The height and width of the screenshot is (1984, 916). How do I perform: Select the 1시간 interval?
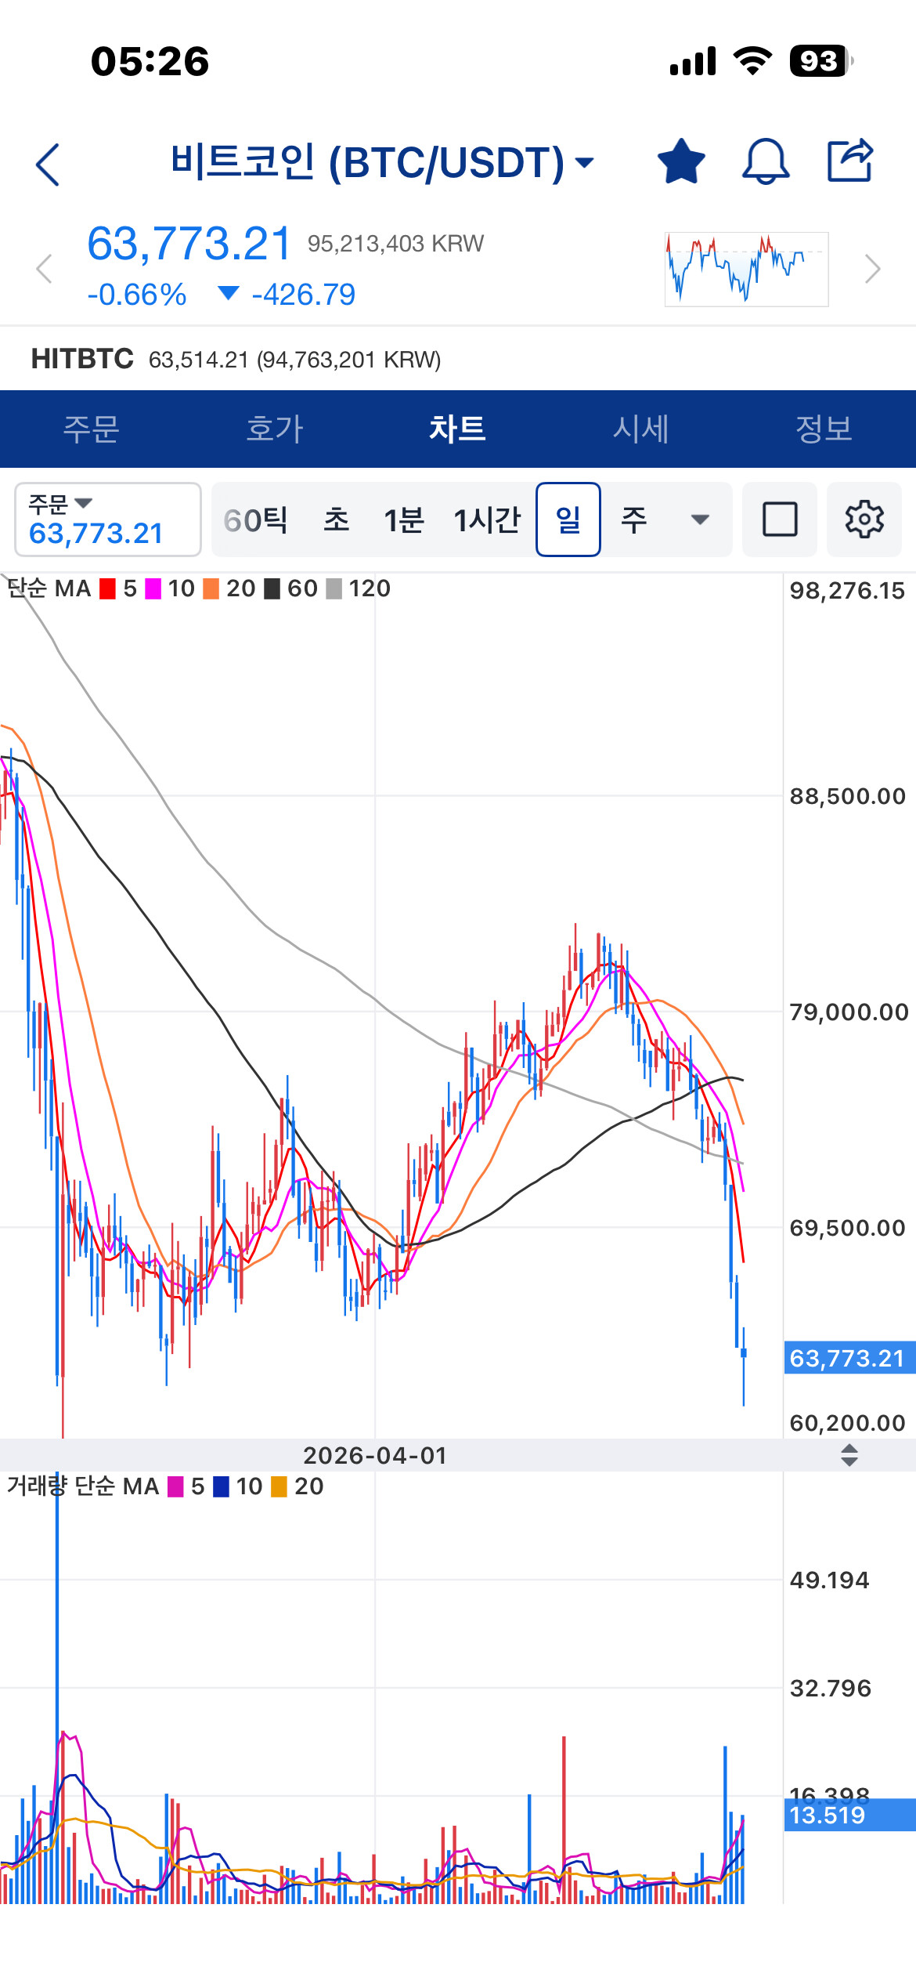(x=487, y=520)
